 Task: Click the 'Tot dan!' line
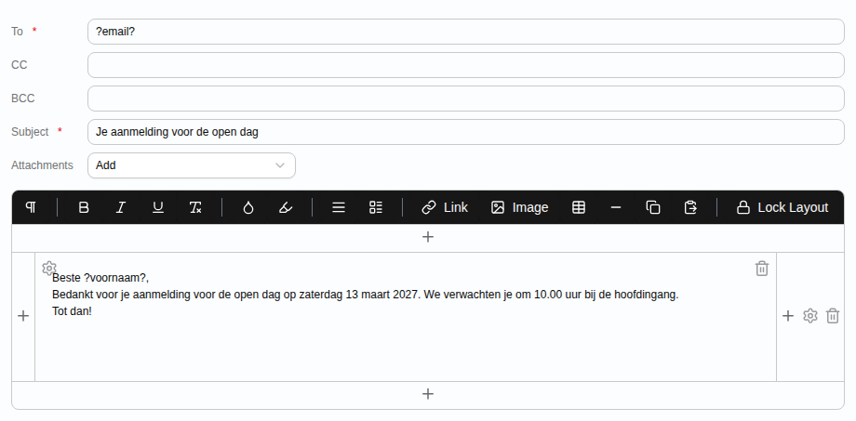72,311
